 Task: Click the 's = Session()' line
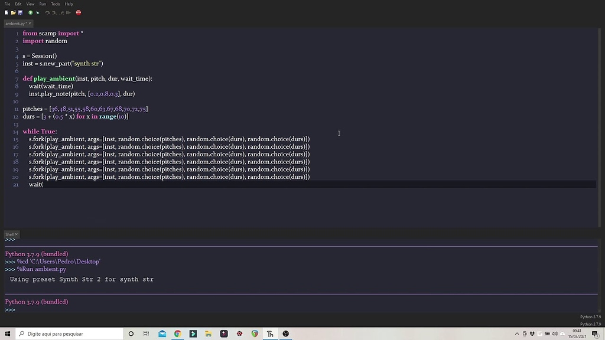coord(40,56)
